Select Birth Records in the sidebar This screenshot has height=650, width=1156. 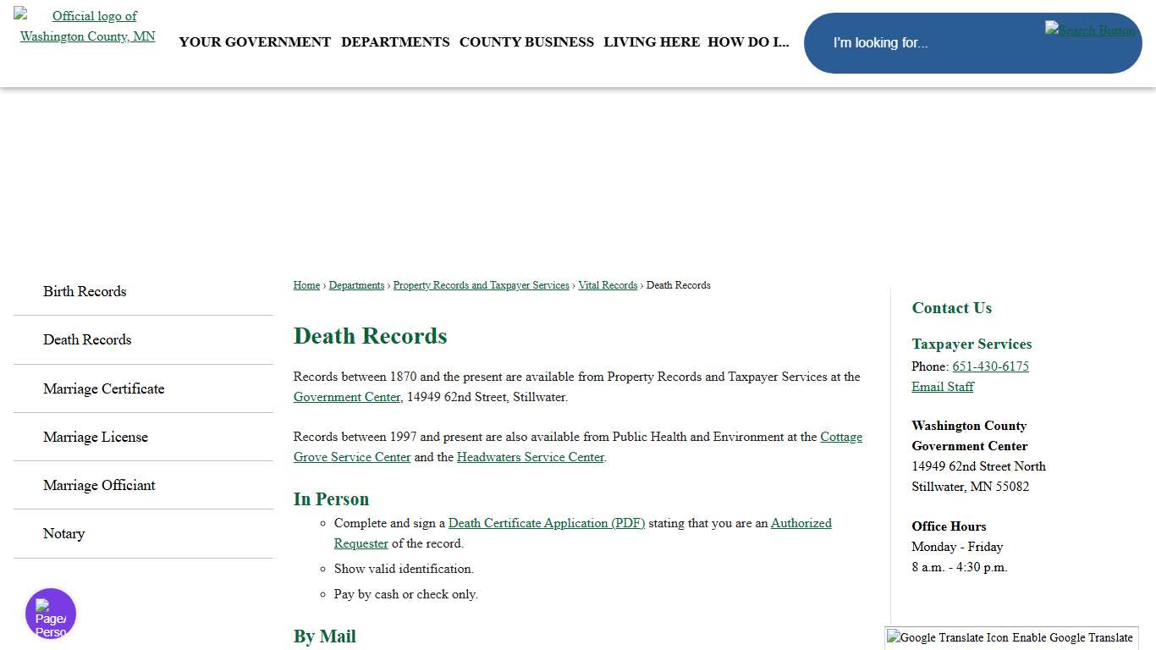tap(85, 291)
